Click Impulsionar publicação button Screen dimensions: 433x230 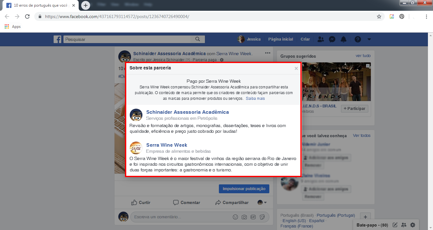(244, 189)
